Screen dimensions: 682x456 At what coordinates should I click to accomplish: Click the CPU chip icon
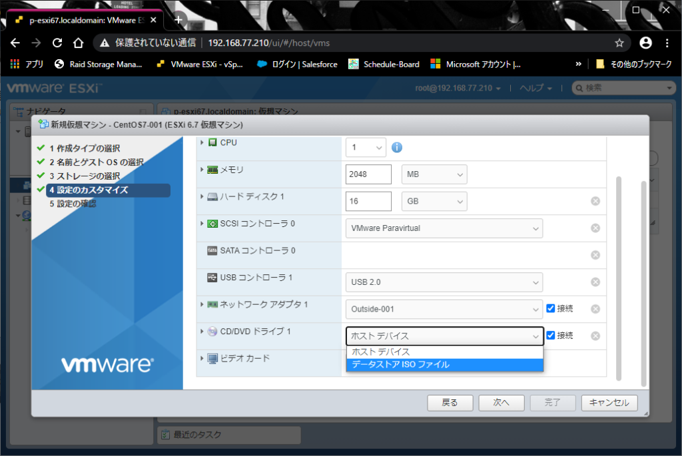(212, 142)
